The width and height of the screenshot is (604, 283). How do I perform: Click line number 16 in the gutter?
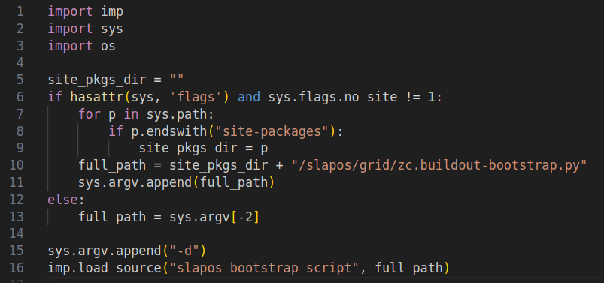coord(17,268)
